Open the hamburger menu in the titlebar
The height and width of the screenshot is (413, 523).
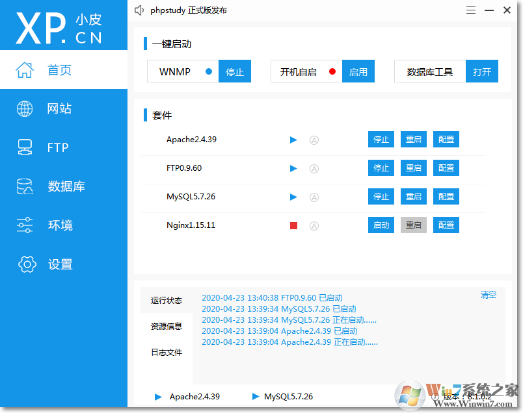pos(470,10)
